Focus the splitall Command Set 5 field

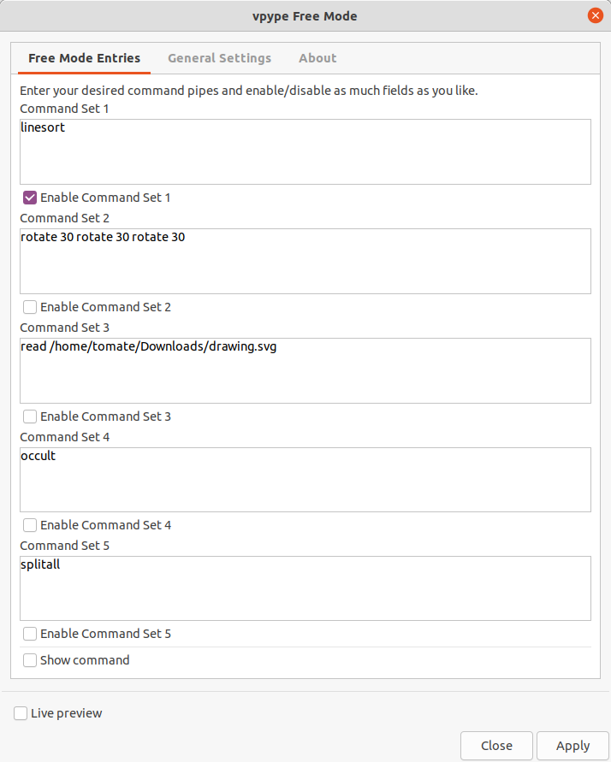(x=305, y=588)
